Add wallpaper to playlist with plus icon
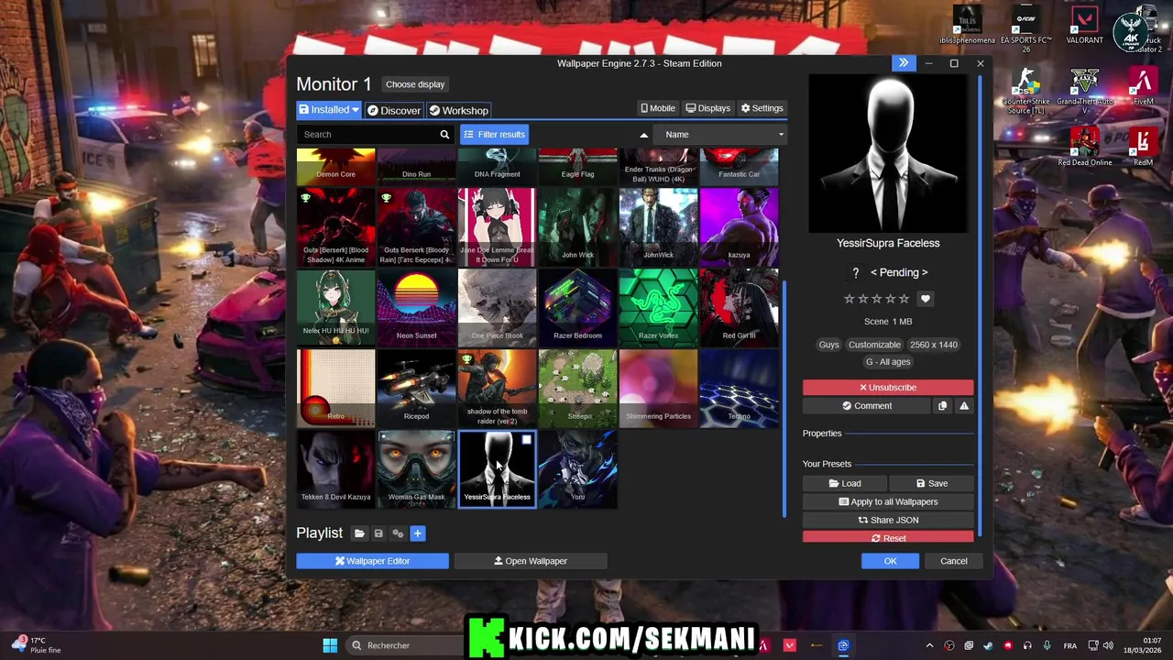 (x=417, y=533)
